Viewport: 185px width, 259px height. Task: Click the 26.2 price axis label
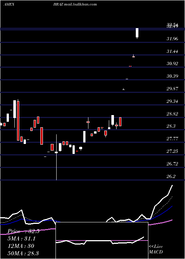(171, 176)
